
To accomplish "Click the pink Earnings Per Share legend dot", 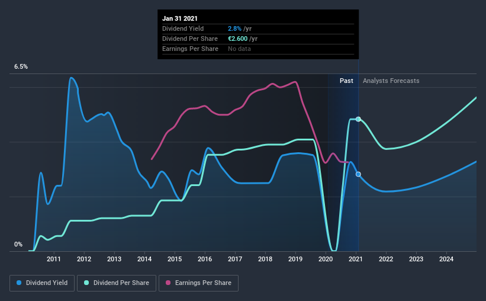I will [x=168, y=283].
